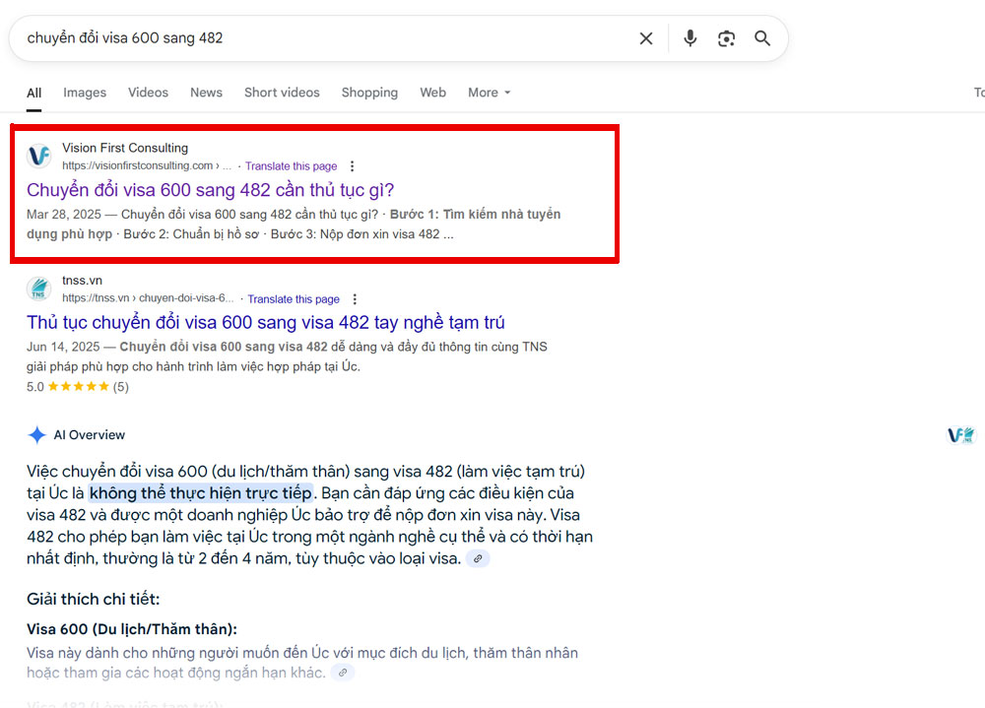The height and width of the screenshot is (708, 985).
Task: Start voice search with microphone icon
Action: pyautogui.click(x=689, y=38)
